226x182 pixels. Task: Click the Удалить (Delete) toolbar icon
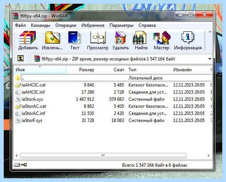point(121,37)
